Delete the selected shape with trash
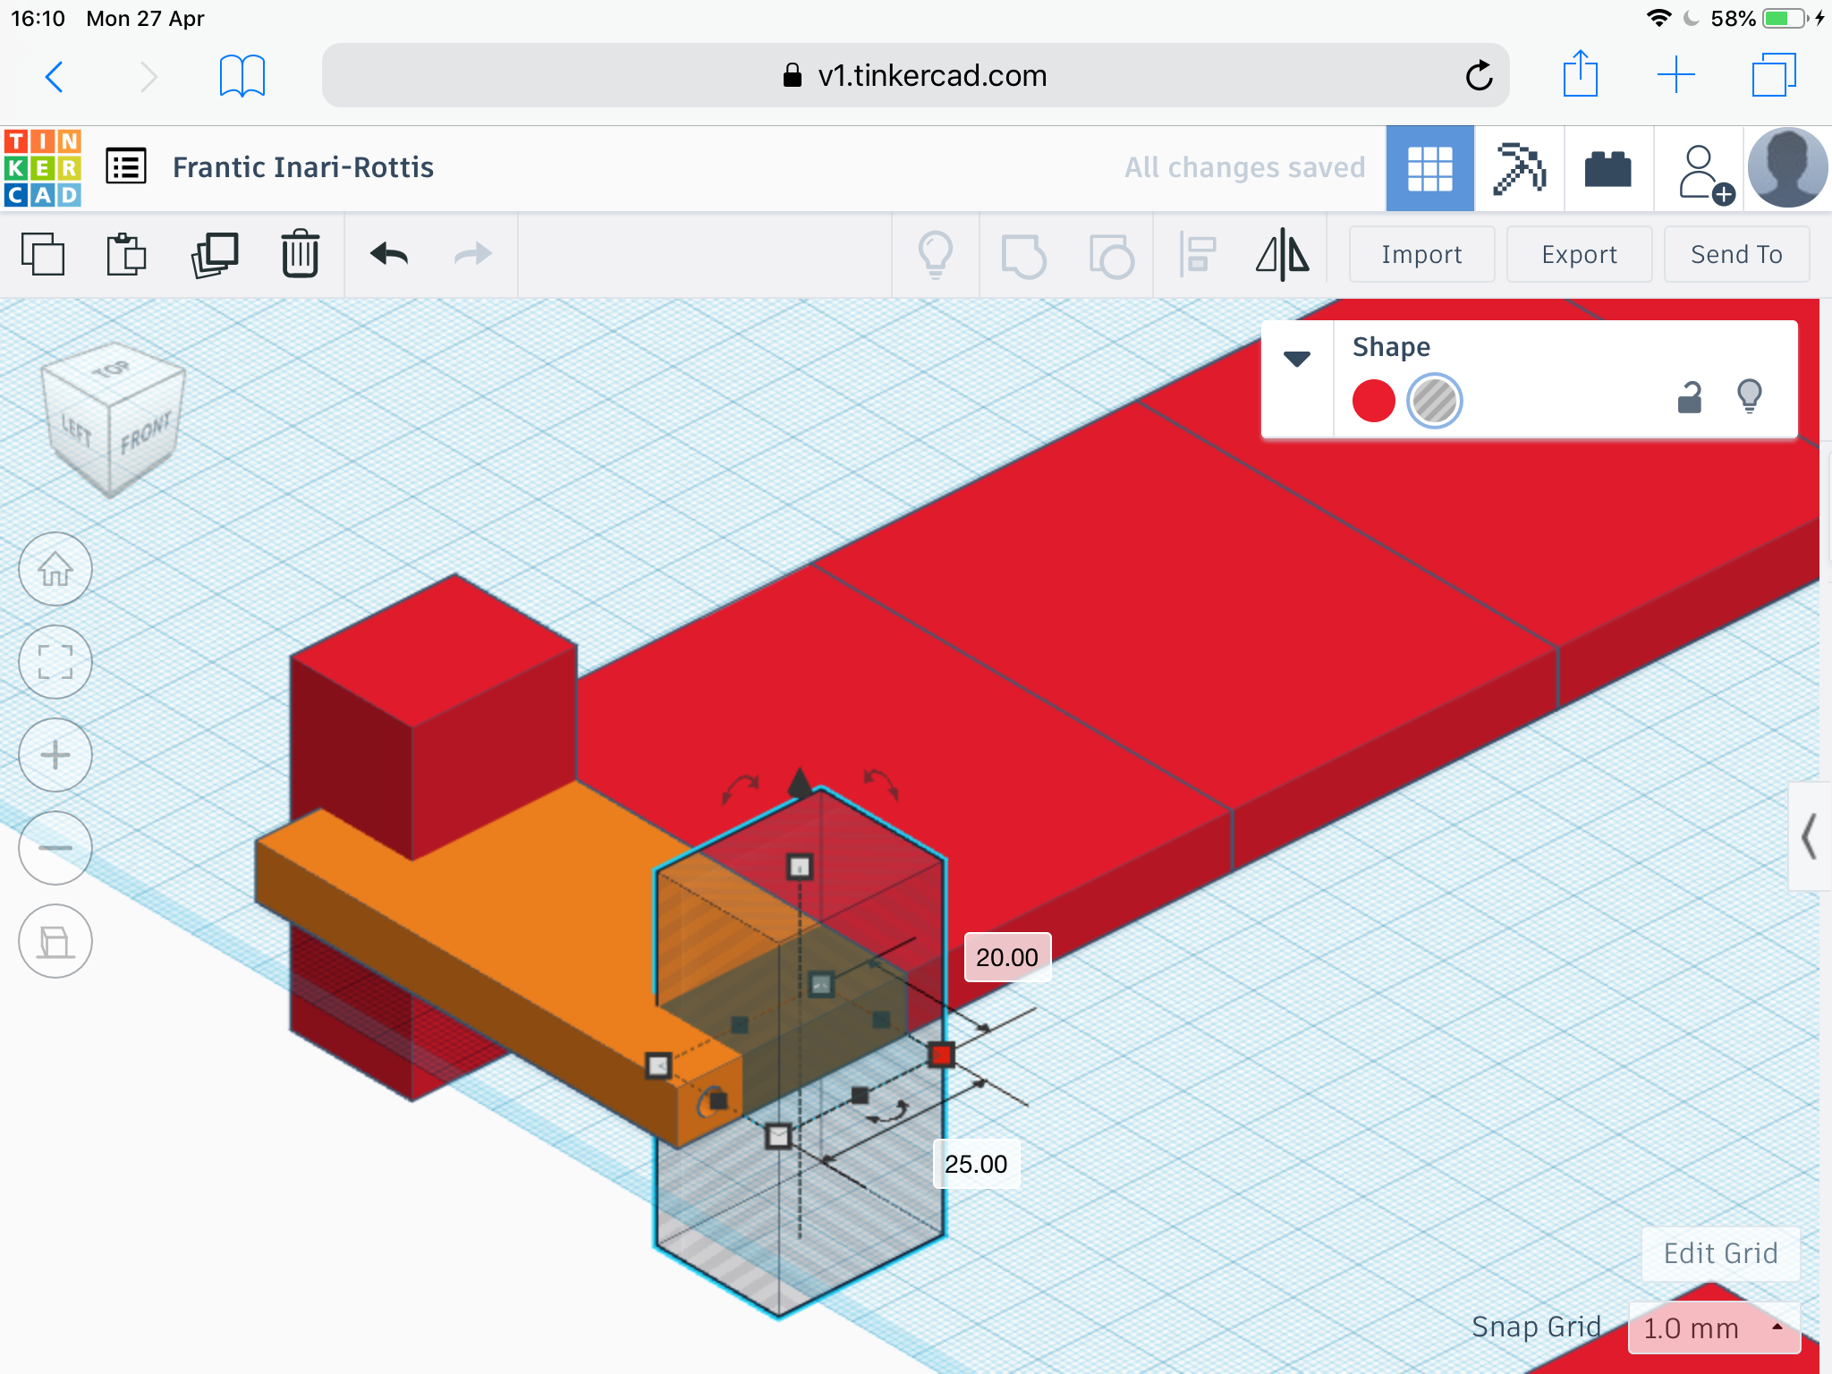 pyautogui.click(x=301, y=254)
